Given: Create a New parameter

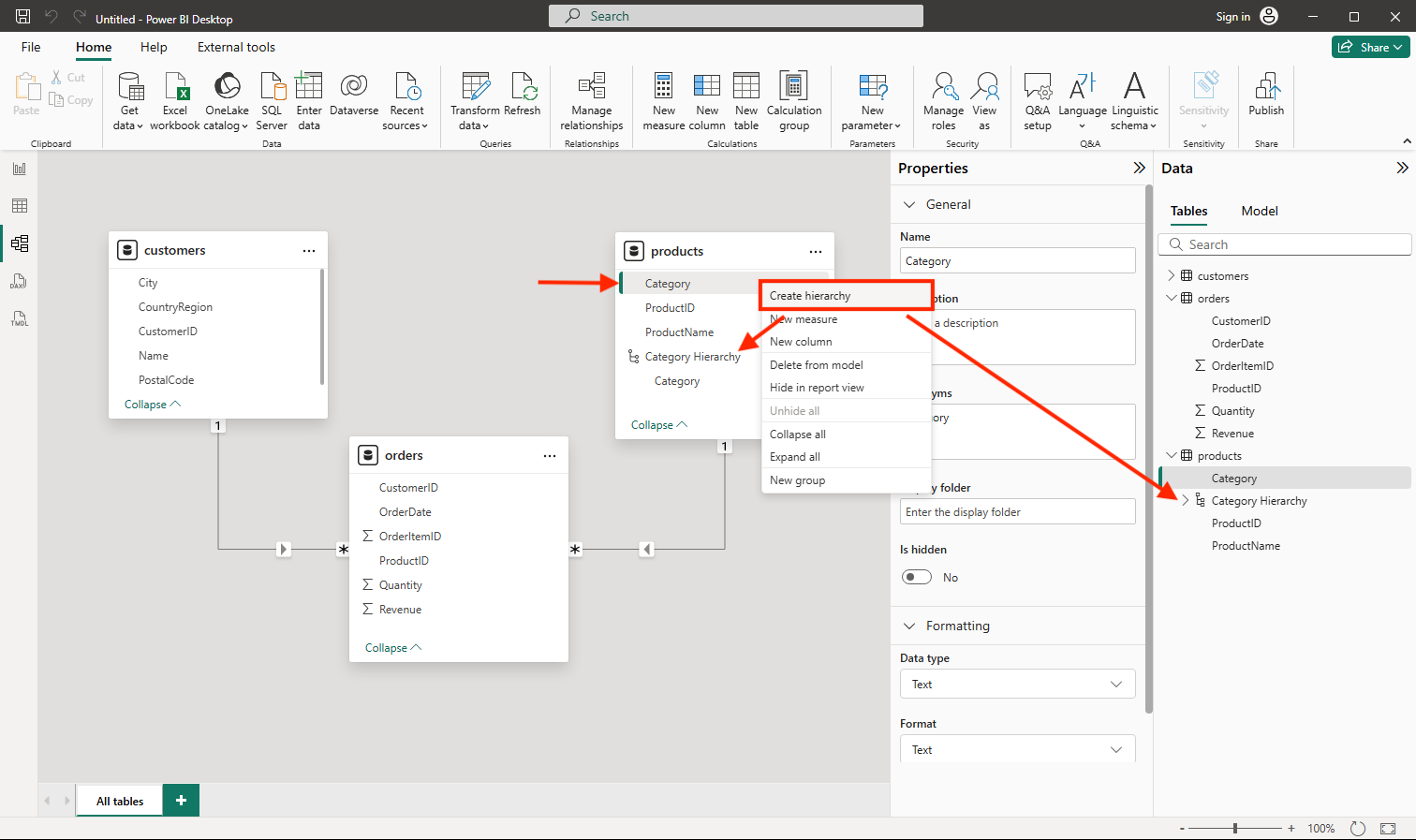Looking at the screenshot, I should pyautogui.click(x=872, y=101).
